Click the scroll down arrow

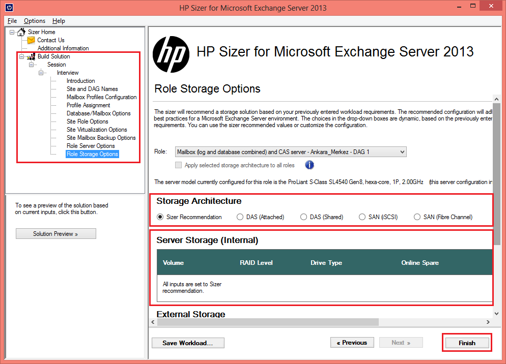497,313
